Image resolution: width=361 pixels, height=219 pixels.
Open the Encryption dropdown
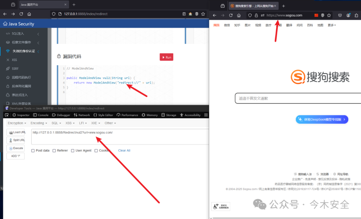tap(17, 123)
